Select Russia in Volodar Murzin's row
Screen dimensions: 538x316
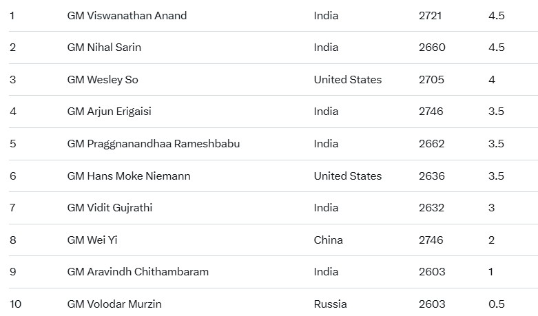pos(330,304)
